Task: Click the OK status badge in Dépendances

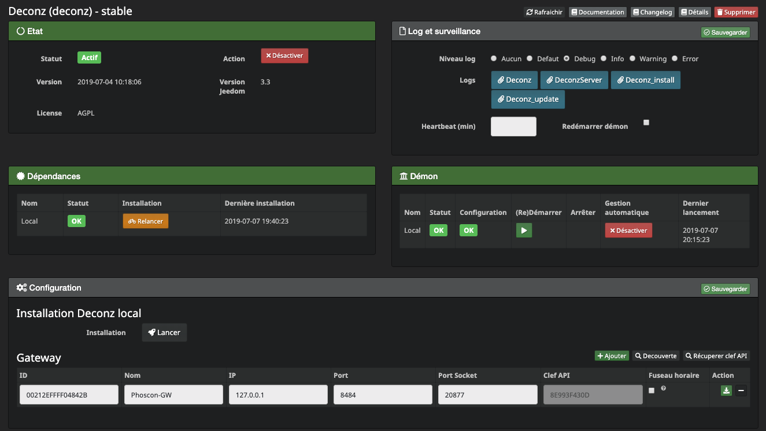Action: pyautogui.click(x=76, y=221)
